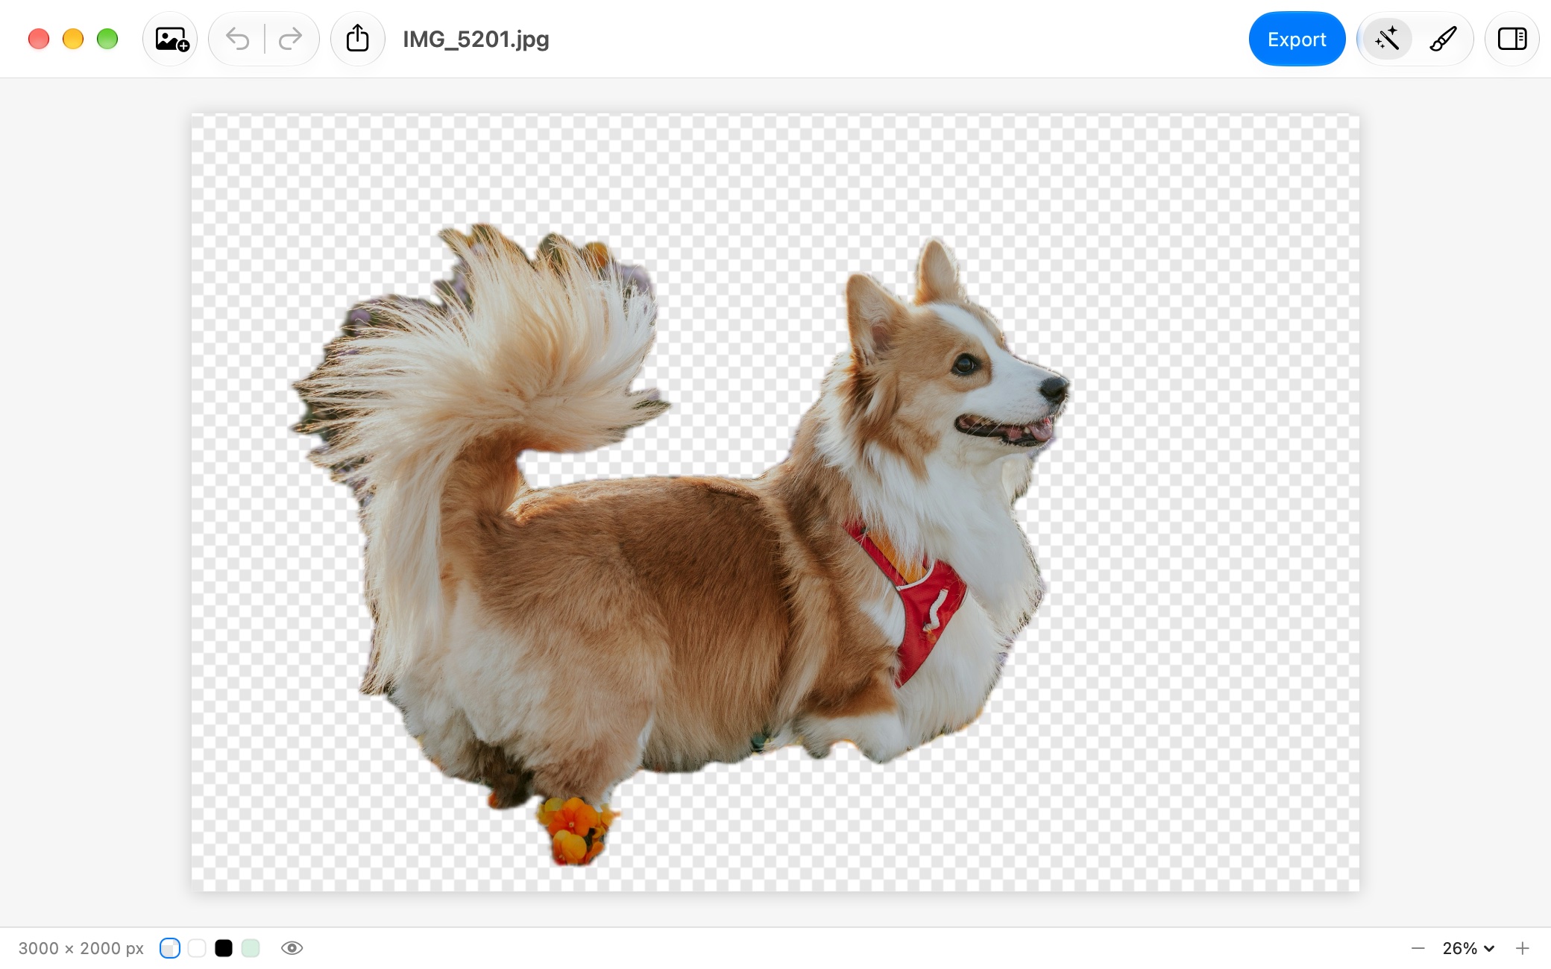Choose the transparent checkerboard background swatch
This screenshot has width=1551, height=969.
tap(170, 948)
